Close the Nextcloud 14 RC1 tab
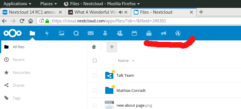The height and width of the screenshot is (109, 241). pyautogui.click(x=60, y=12)
